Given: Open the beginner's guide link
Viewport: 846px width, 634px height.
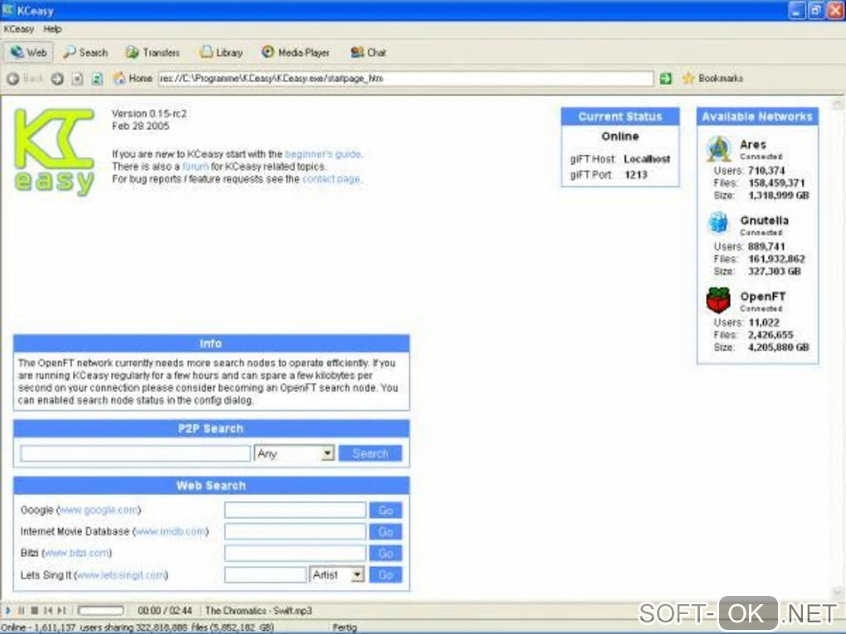Looking at the screenshot, I should [x=323, y=154].
